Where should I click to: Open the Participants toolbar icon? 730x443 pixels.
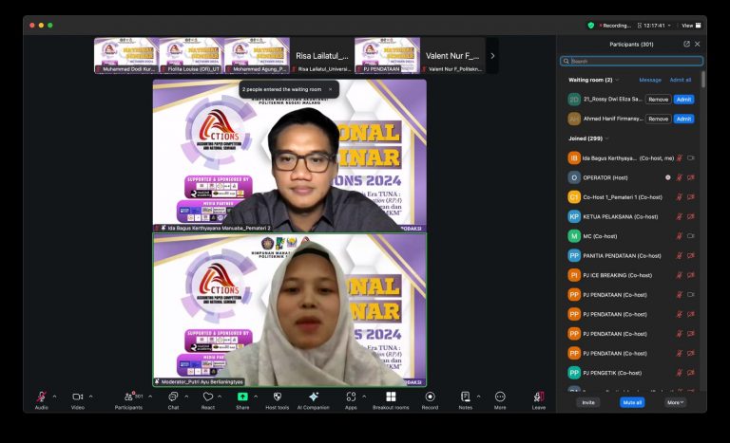pyautogui.click(x=128, y=397)
